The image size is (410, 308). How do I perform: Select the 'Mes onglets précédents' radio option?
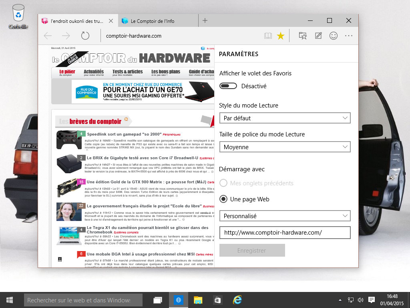click(224, 183)
